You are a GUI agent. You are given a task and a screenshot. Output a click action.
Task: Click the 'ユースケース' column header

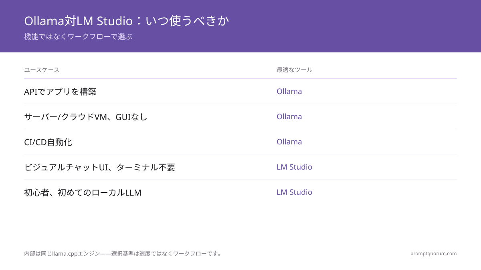(42, 70)
